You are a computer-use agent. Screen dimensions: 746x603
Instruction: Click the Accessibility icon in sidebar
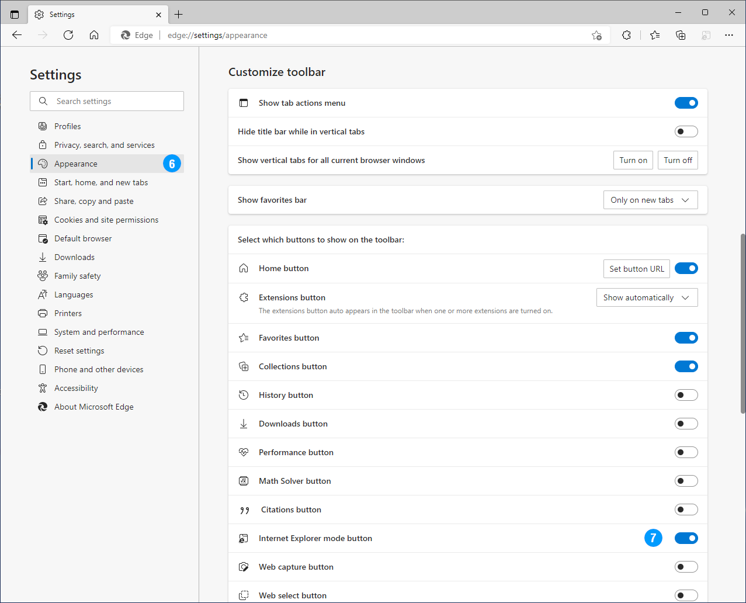click(x=42, y=387)
